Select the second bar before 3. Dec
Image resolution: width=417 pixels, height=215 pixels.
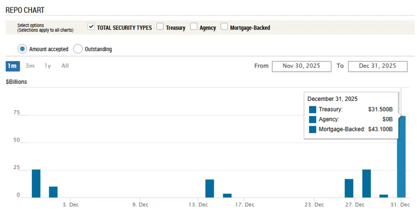(x=53, y=192)
